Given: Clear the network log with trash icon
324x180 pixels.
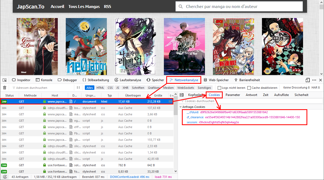Looking at the screenshot, I should 5,87.
